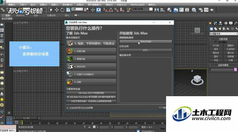
Task: Open the 视图(V) menu
Action: pos(43,5)
